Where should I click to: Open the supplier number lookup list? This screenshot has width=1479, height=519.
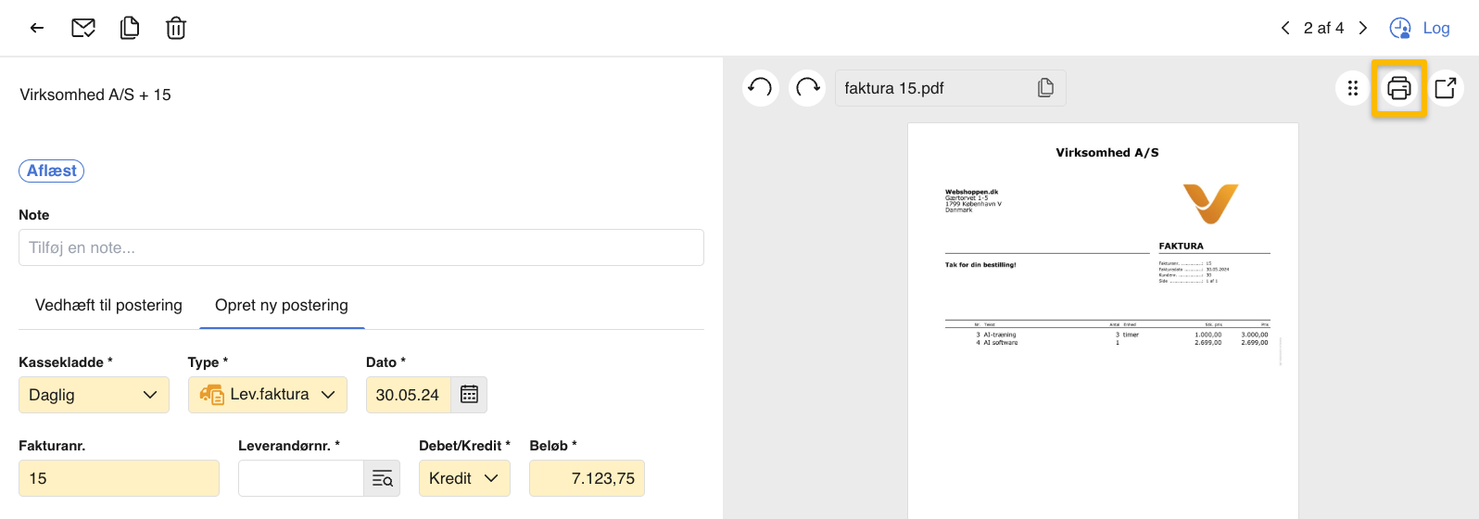coord(382,478)
